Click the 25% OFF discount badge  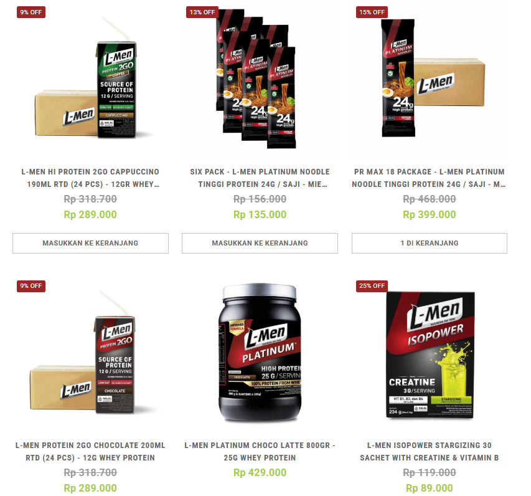[x=372, y=286]
